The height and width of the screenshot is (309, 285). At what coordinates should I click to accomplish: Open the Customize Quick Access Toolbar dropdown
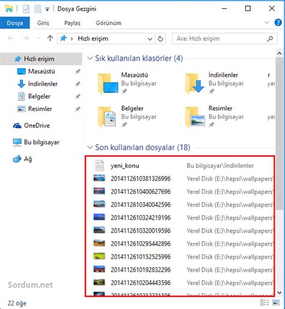pos(47,10)
